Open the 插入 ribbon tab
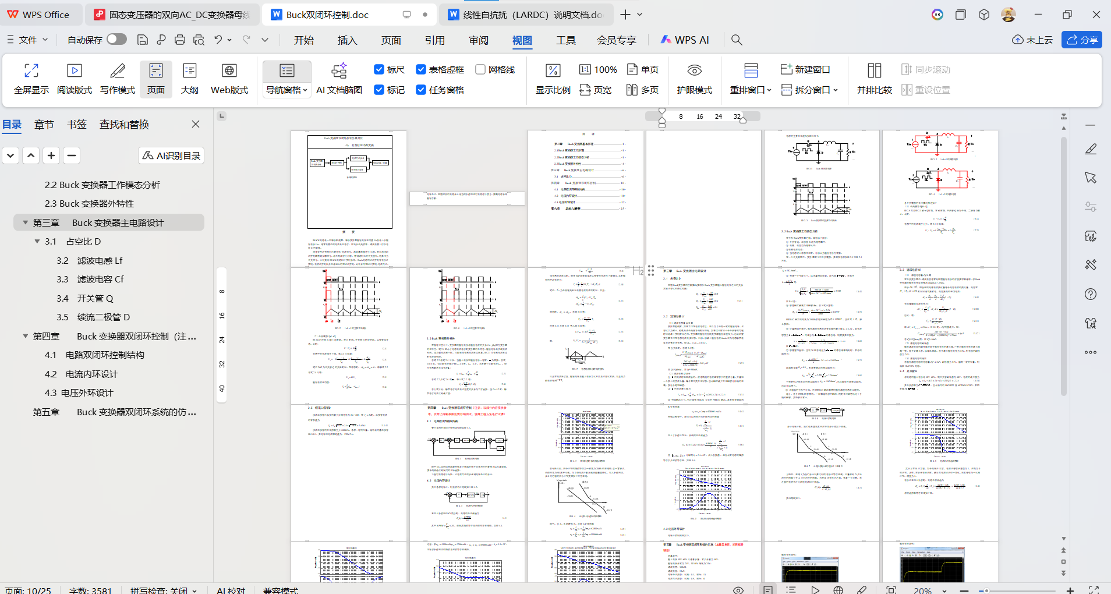 pos(347,40)
